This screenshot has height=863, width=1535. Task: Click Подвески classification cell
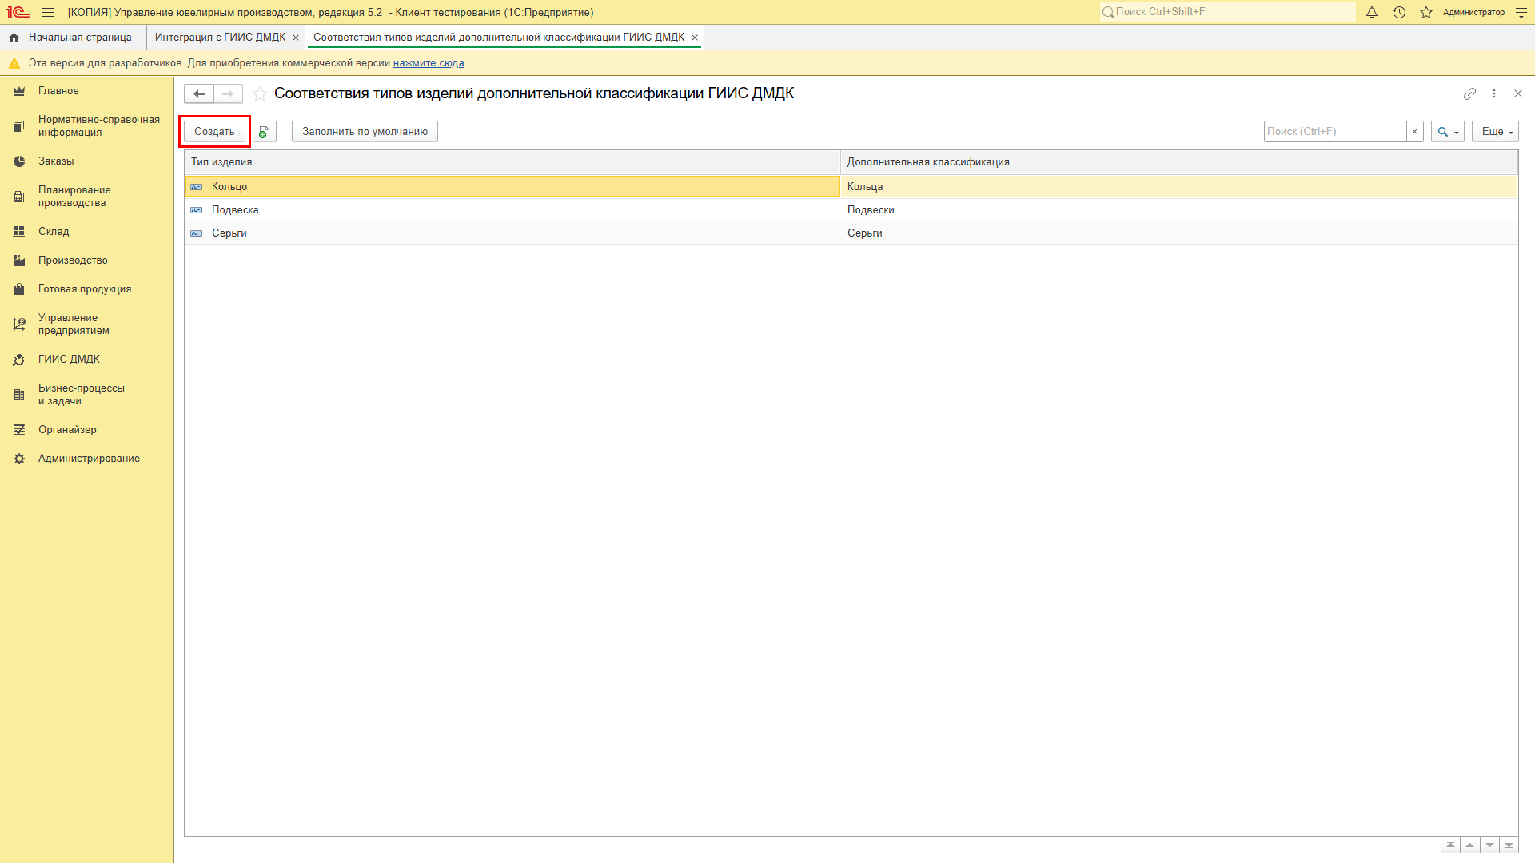click(1179, 210)
